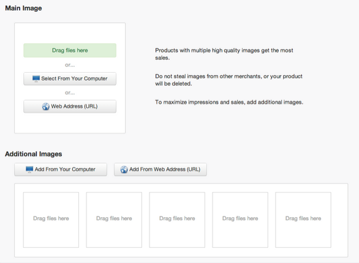The image size is (359, 263).
Task: Choose the fourth additional image drop slot
Action: 240,220
